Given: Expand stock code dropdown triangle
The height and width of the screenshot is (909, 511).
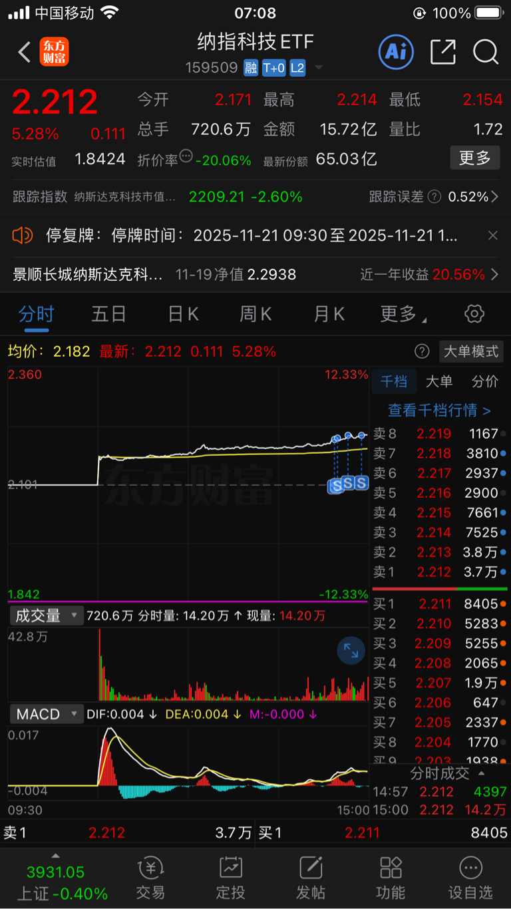Looking at the screenshot, I should coord(319,68).
